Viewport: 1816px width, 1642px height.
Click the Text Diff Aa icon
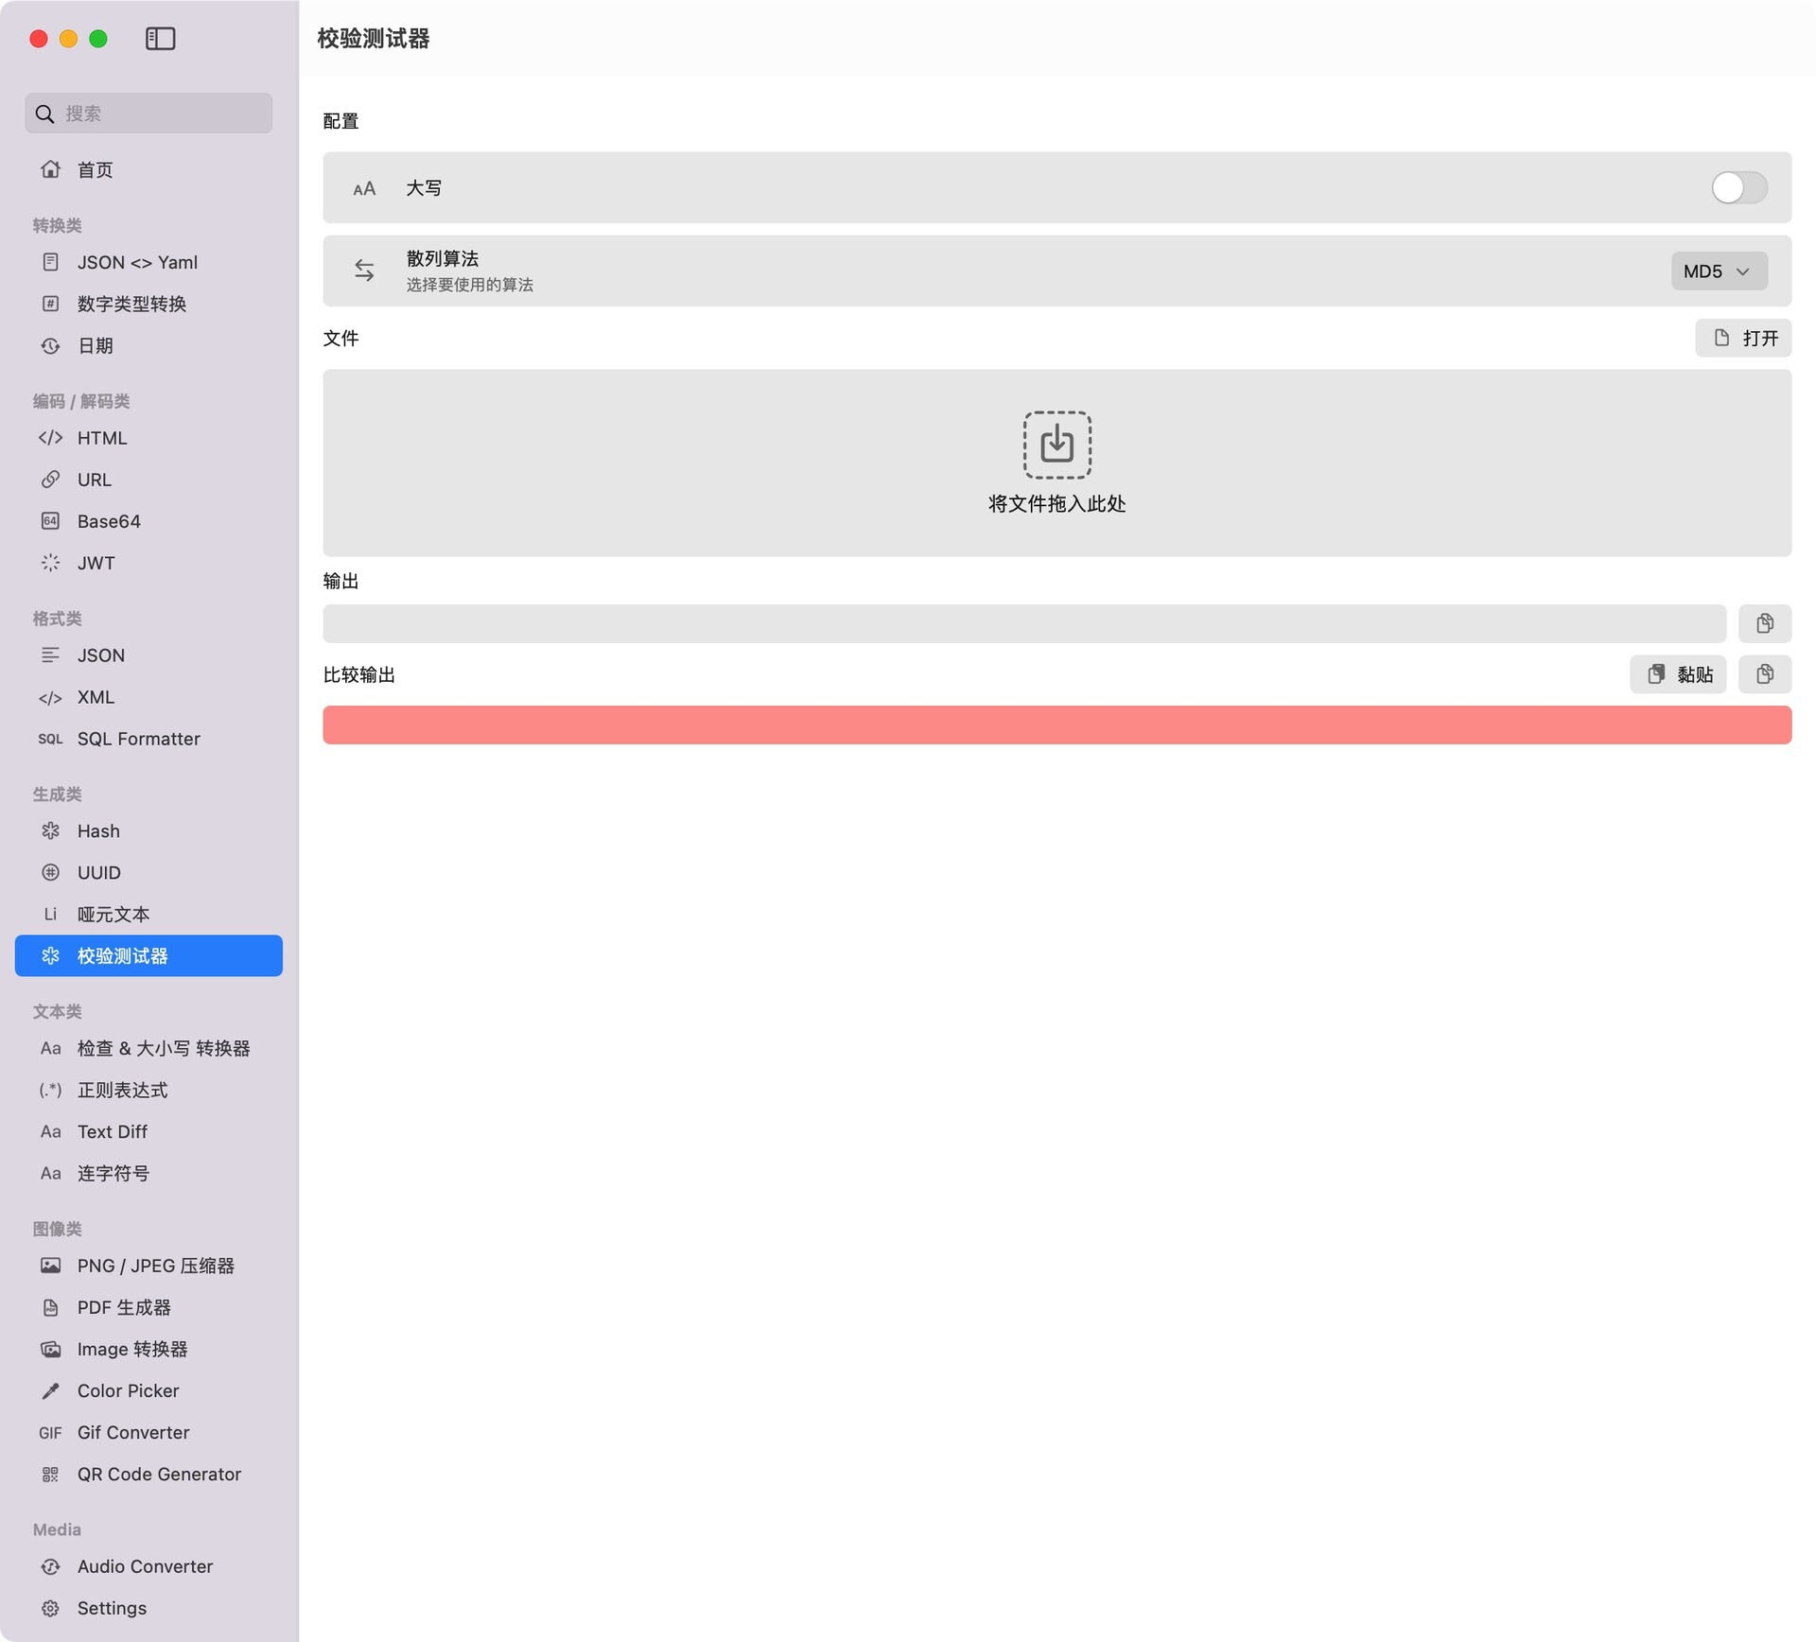50,1132
